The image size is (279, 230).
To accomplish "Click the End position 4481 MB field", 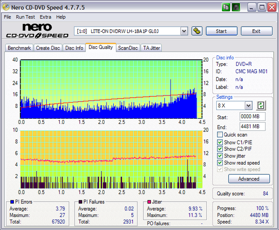I will coord(252,127).
